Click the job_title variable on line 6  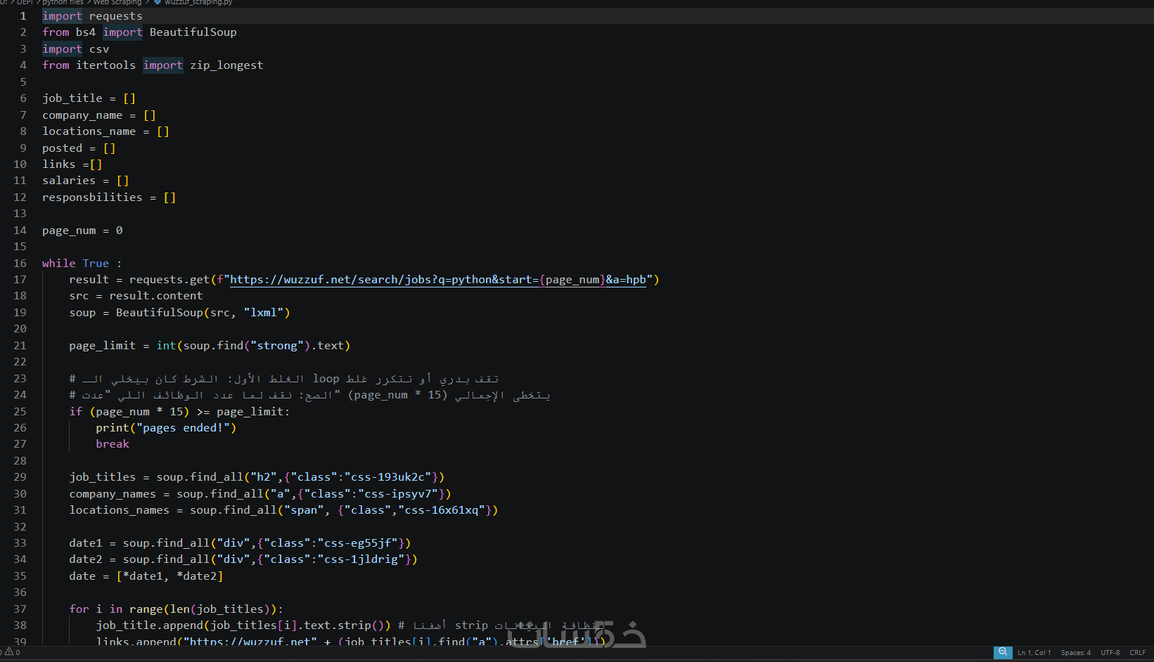point(72,98)
